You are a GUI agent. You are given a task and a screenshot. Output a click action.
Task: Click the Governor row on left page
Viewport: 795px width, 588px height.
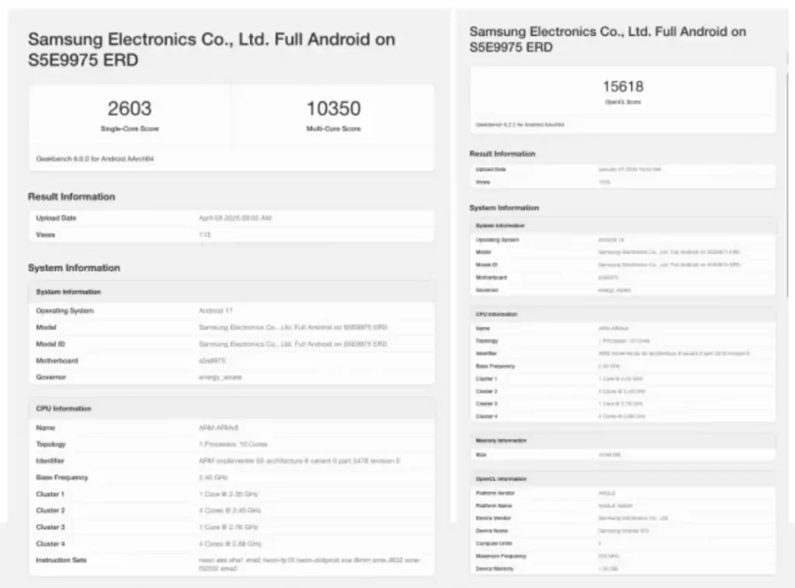click(x=231, y=377)
